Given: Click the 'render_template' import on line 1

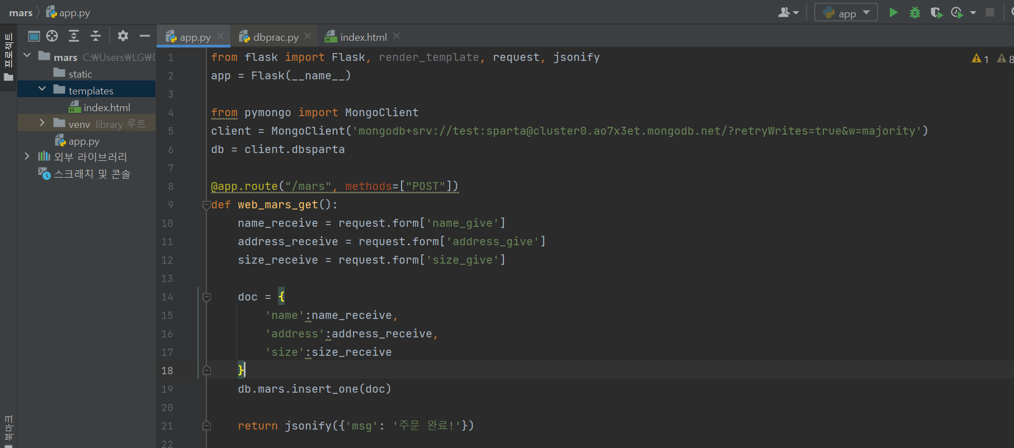Looking at the screenshot, I should pyautogui.click(x=429, y=58).
